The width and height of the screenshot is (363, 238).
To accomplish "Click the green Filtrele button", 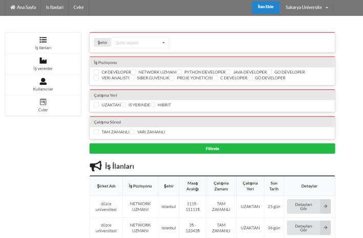I will point(212,149).
